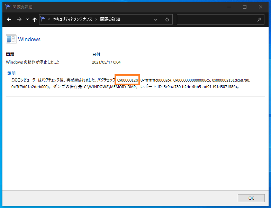Select the bugcheck code 0x0000012b
The width and height of the screenshot is (271, 208).
tap(128, 80)
